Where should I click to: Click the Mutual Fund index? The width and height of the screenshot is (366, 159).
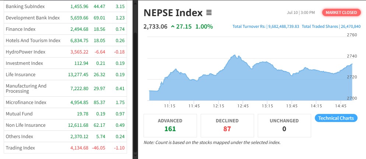pos(19,114)
